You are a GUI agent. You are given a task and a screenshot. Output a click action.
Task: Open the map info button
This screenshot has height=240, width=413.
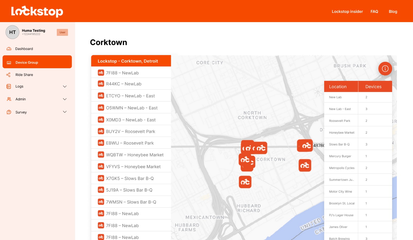tap(385, 68)
